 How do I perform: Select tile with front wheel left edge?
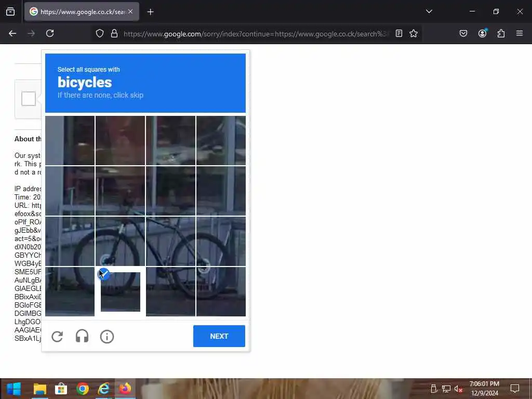point(70,241)
